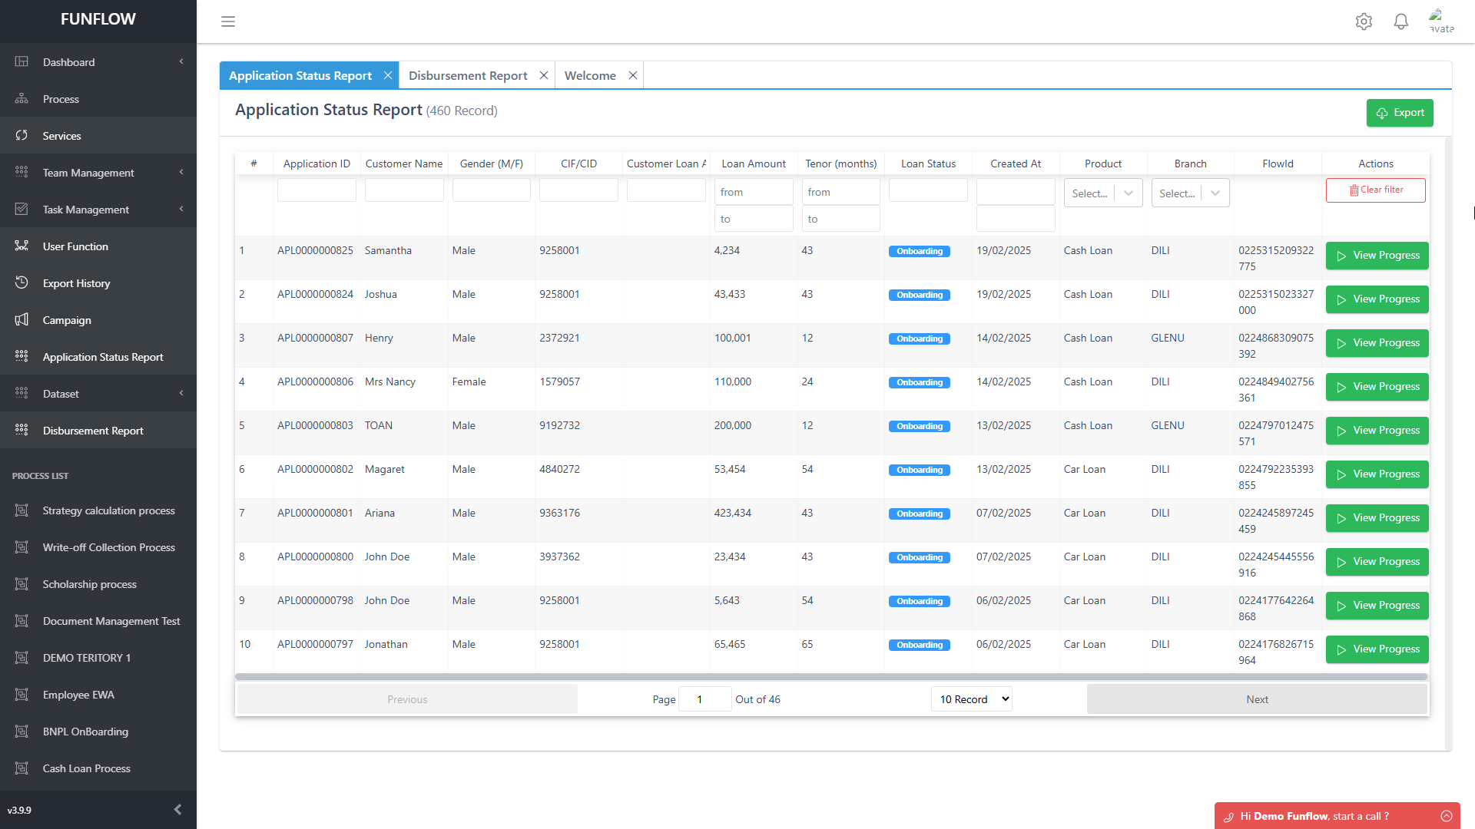Minimize the Demo Funflow call widget

pos(1446,816)
